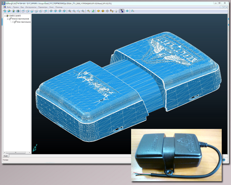Enable the second yellow sphere shading mode
231x185 pixels.
103,11
